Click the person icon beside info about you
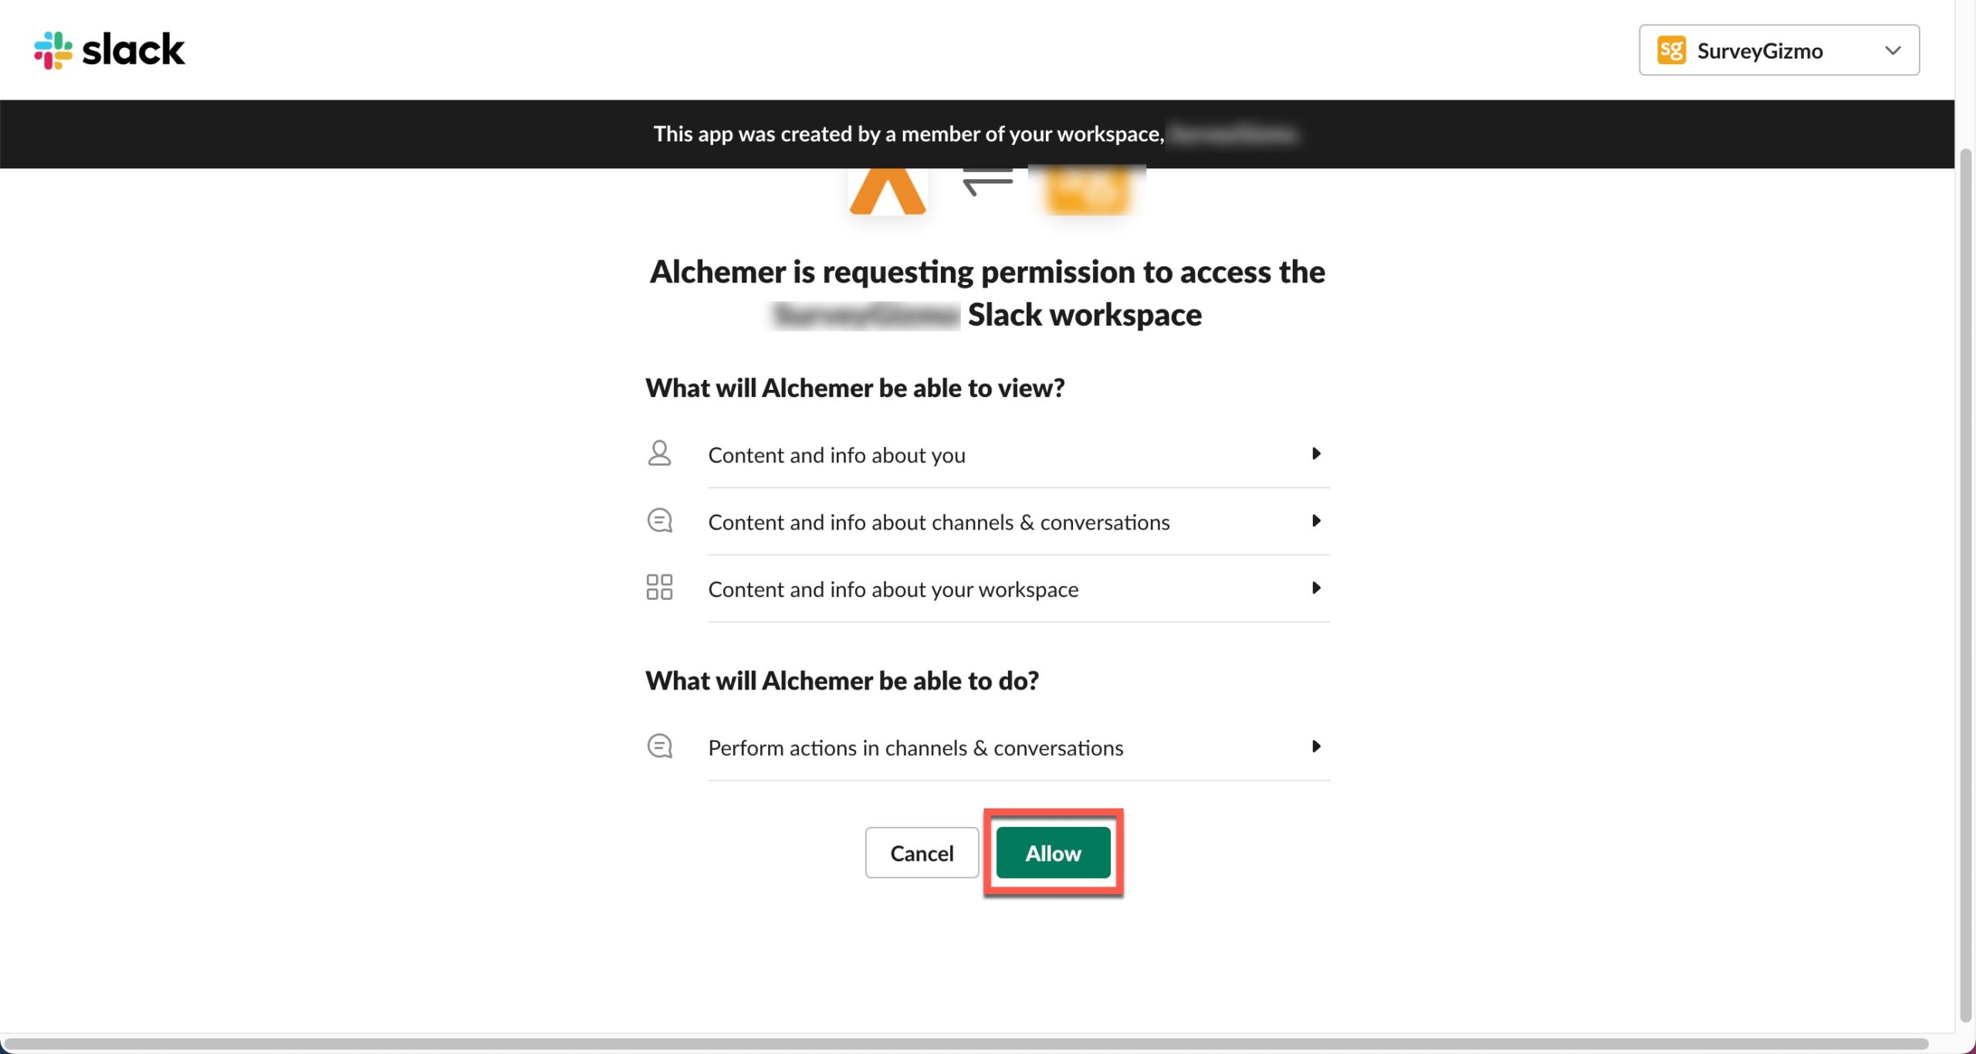Viewport: 1976px width, 1054px height. coord(659,454)
